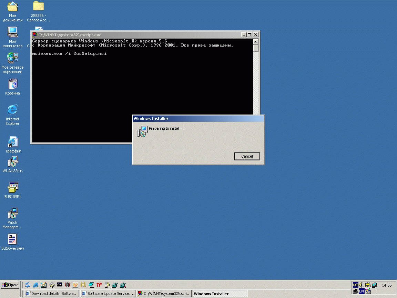Click the cscript window scrollbar thumb
Image resolution: width=397 pixels, height=298 pixels.
coord(255,48)
